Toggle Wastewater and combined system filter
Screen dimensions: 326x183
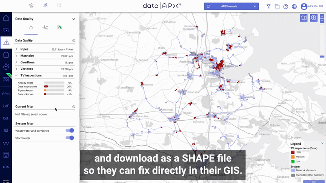[70, 131]
